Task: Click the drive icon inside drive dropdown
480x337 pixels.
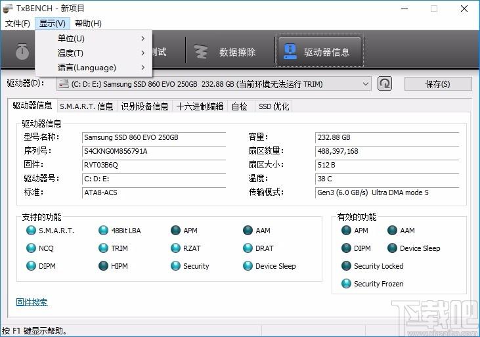Action: tap(64, 83)
